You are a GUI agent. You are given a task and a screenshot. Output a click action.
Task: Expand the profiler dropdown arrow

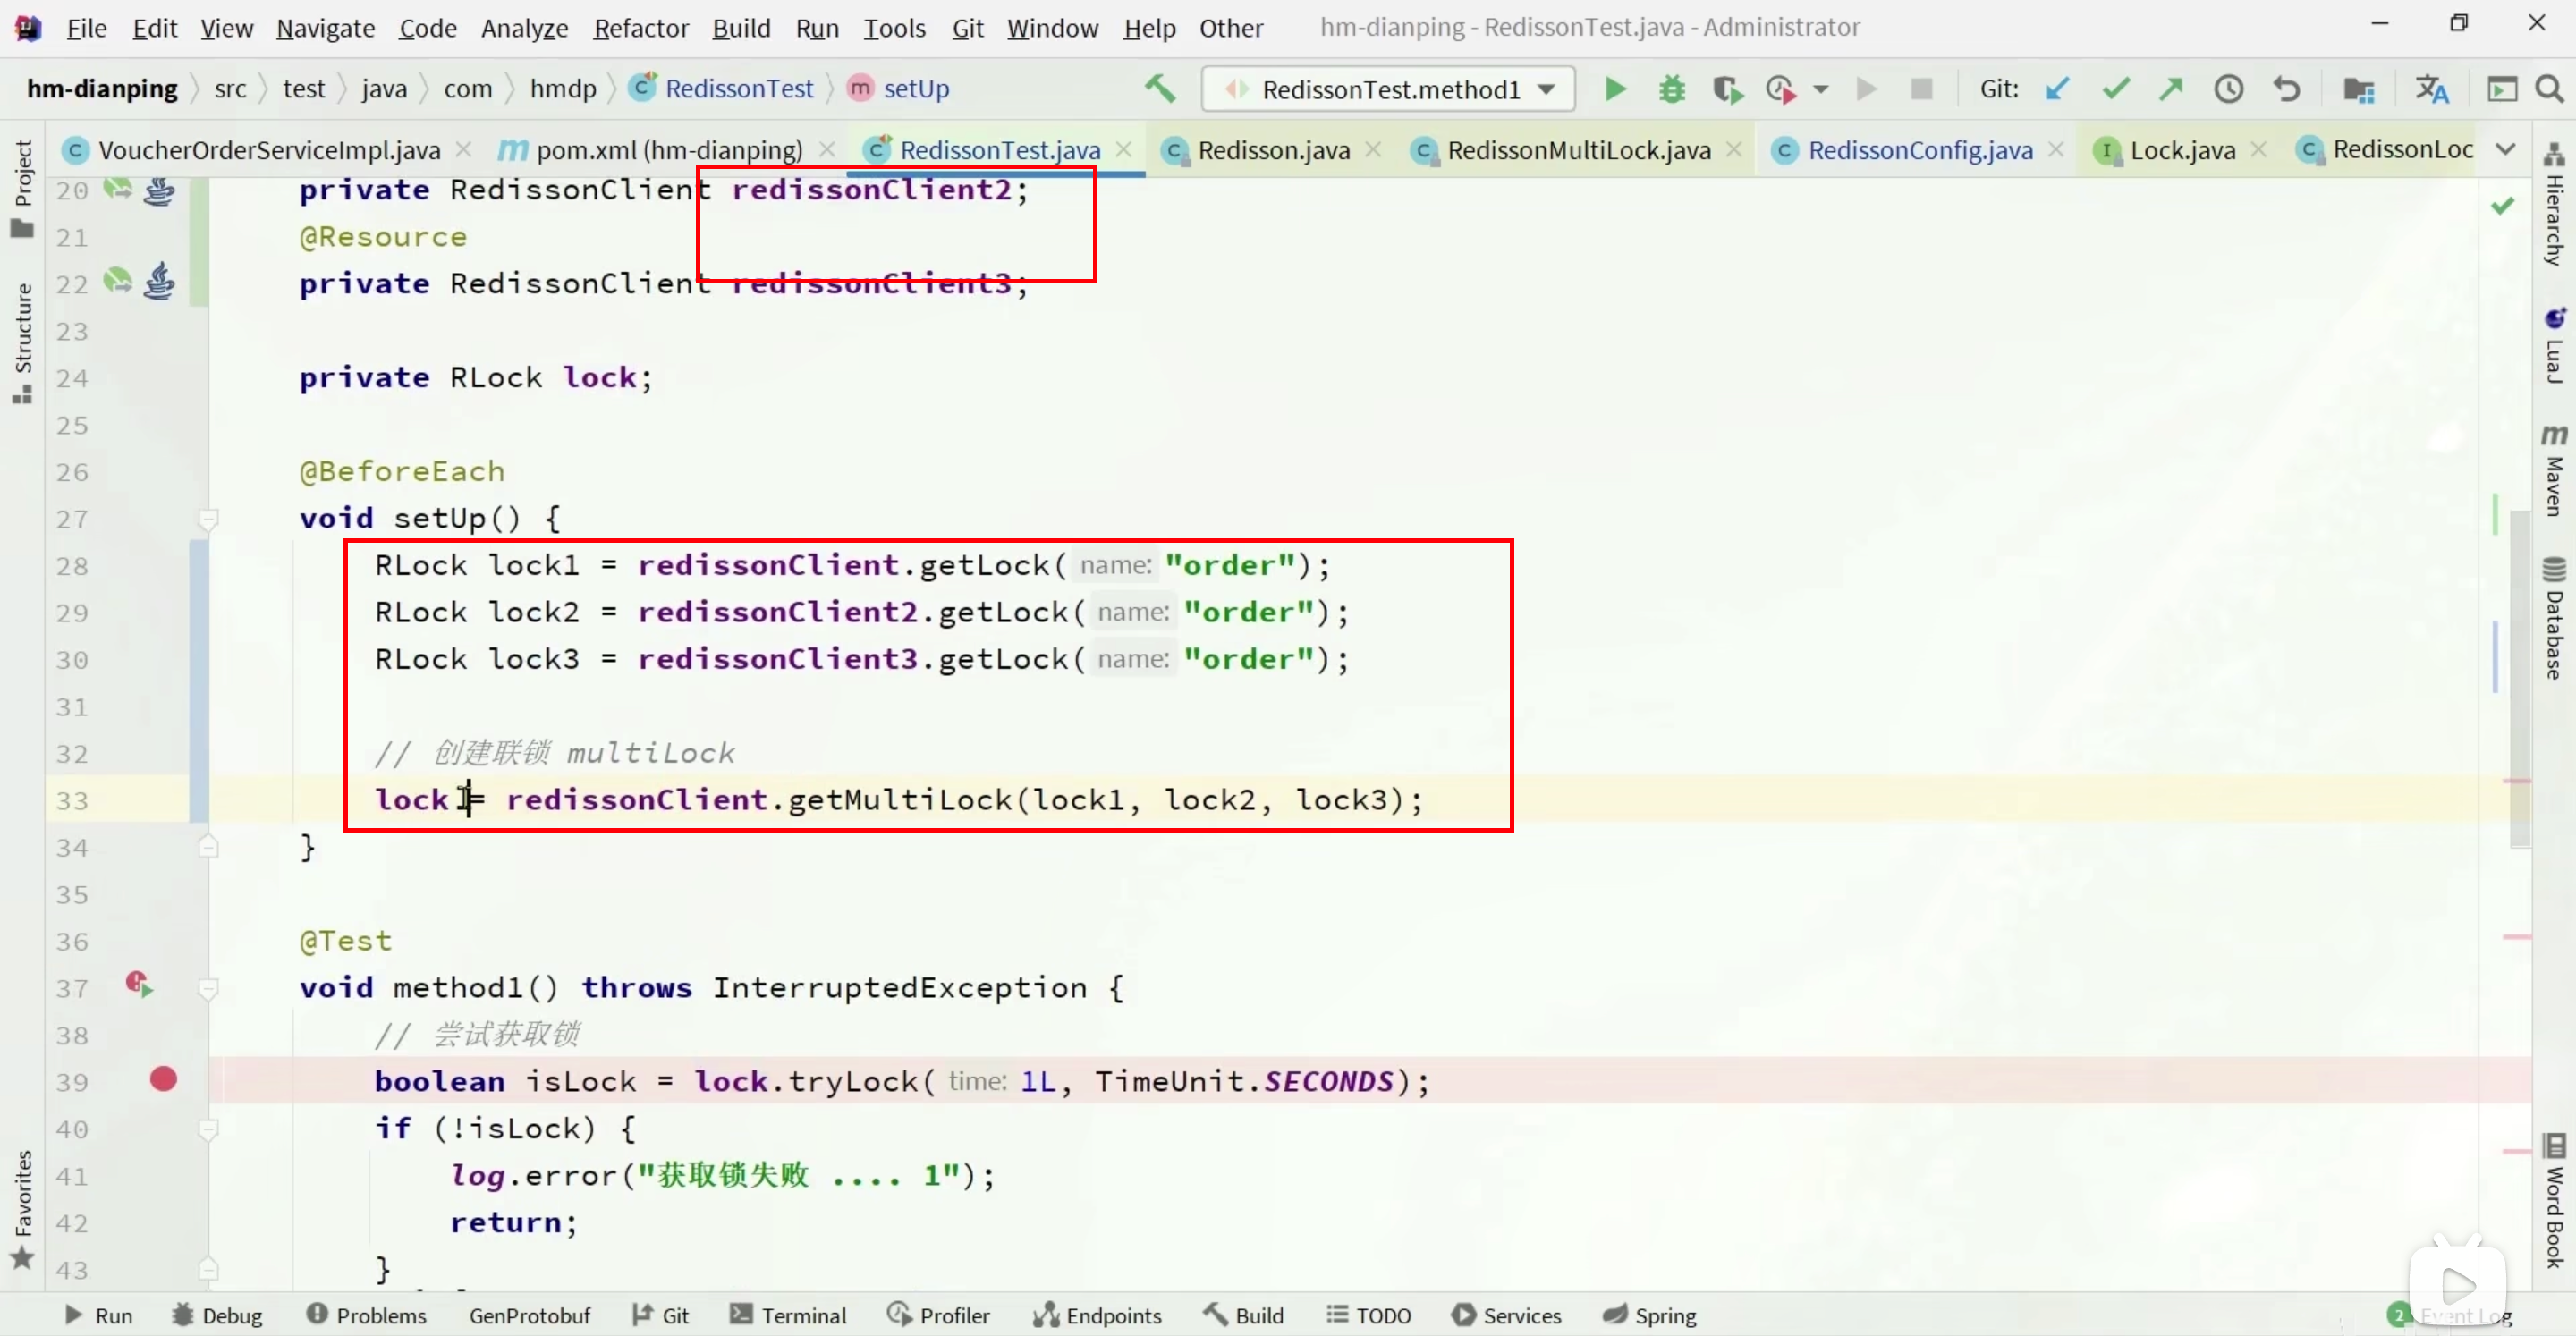(x=1821, y=90)
